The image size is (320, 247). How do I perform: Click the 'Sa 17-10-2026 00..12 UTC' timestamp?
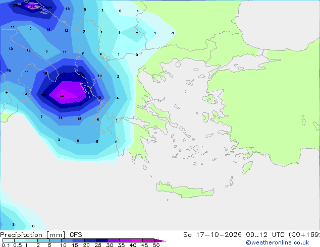coord(234,235)
